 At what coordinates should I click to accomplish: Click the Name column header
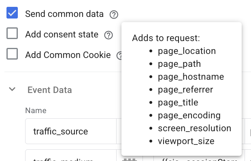pos(36,110)
